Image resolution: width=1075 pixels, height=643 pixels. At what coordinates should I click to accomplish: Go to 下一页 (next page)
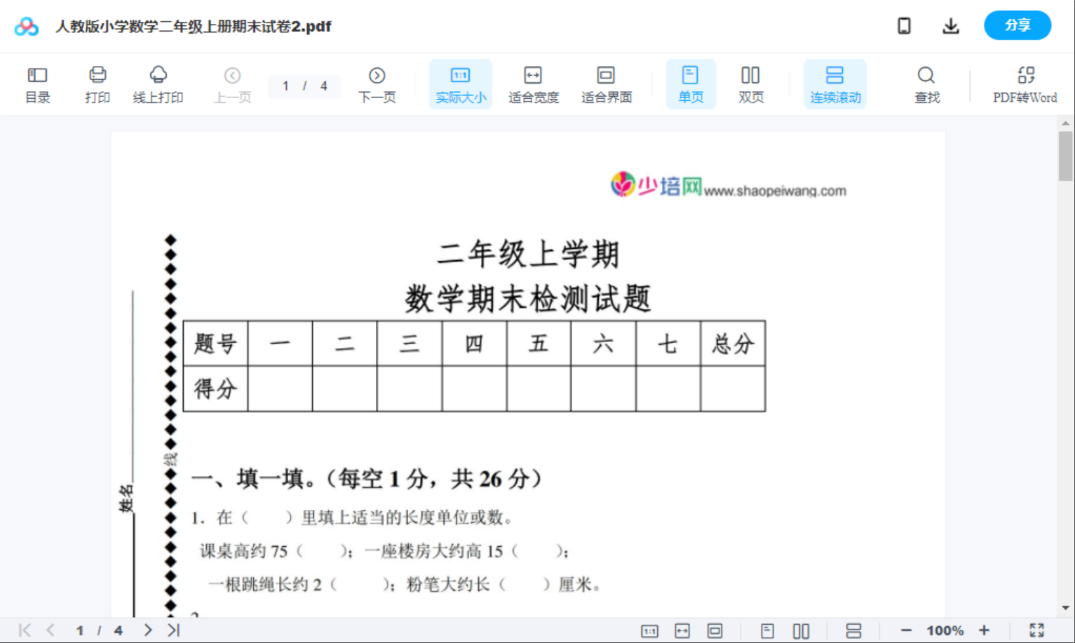(x=377, y=83)
